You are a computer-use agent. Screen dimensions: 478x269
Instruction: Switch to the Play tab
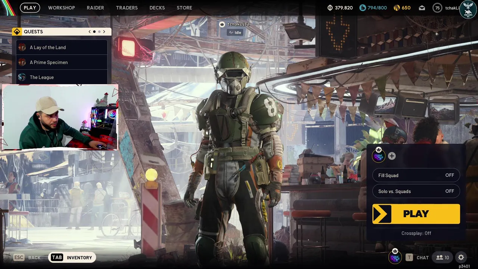click(x=30, y=7)
